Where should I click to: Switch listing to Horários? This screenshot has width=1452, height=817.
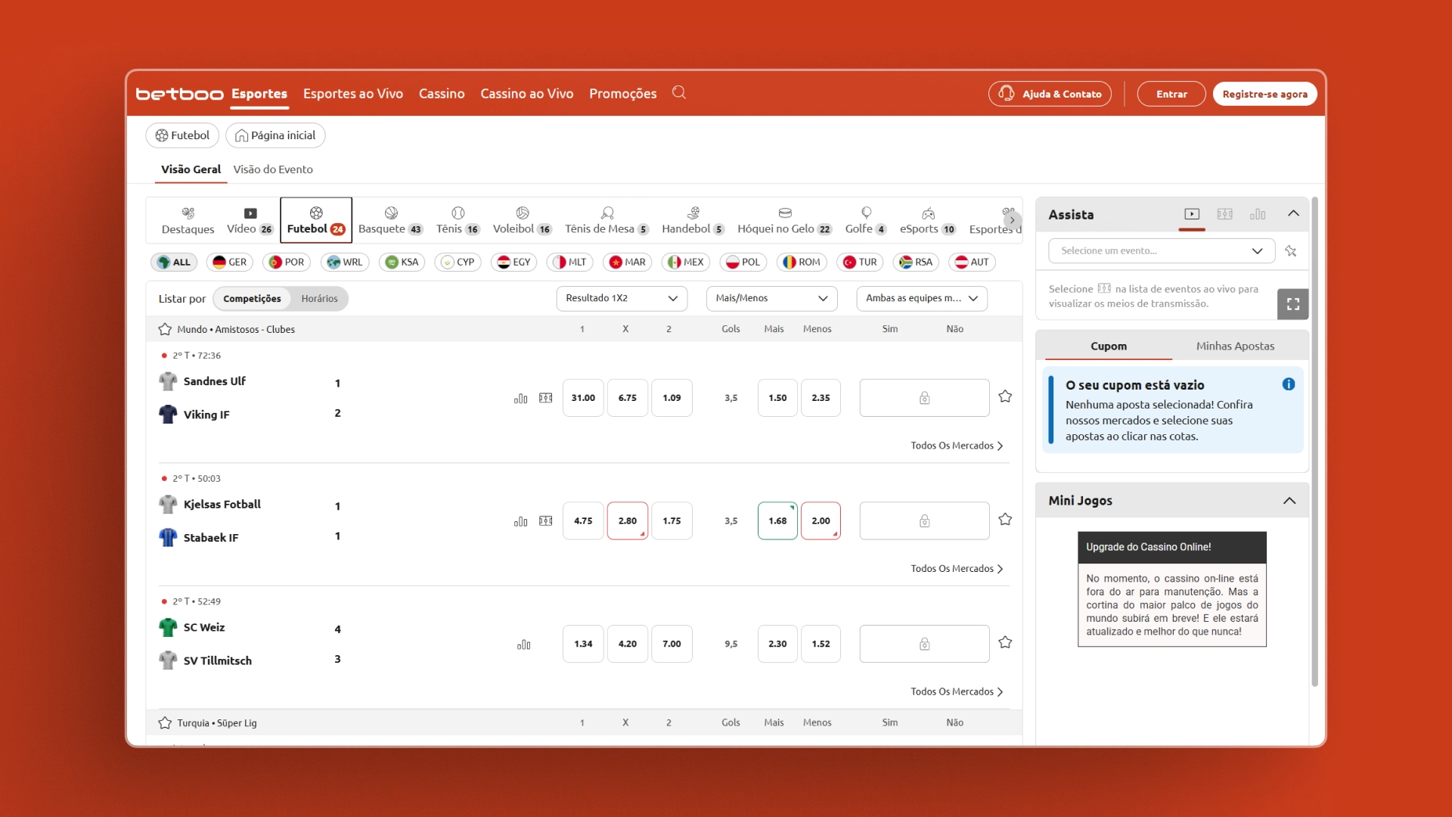click(319, 299)
